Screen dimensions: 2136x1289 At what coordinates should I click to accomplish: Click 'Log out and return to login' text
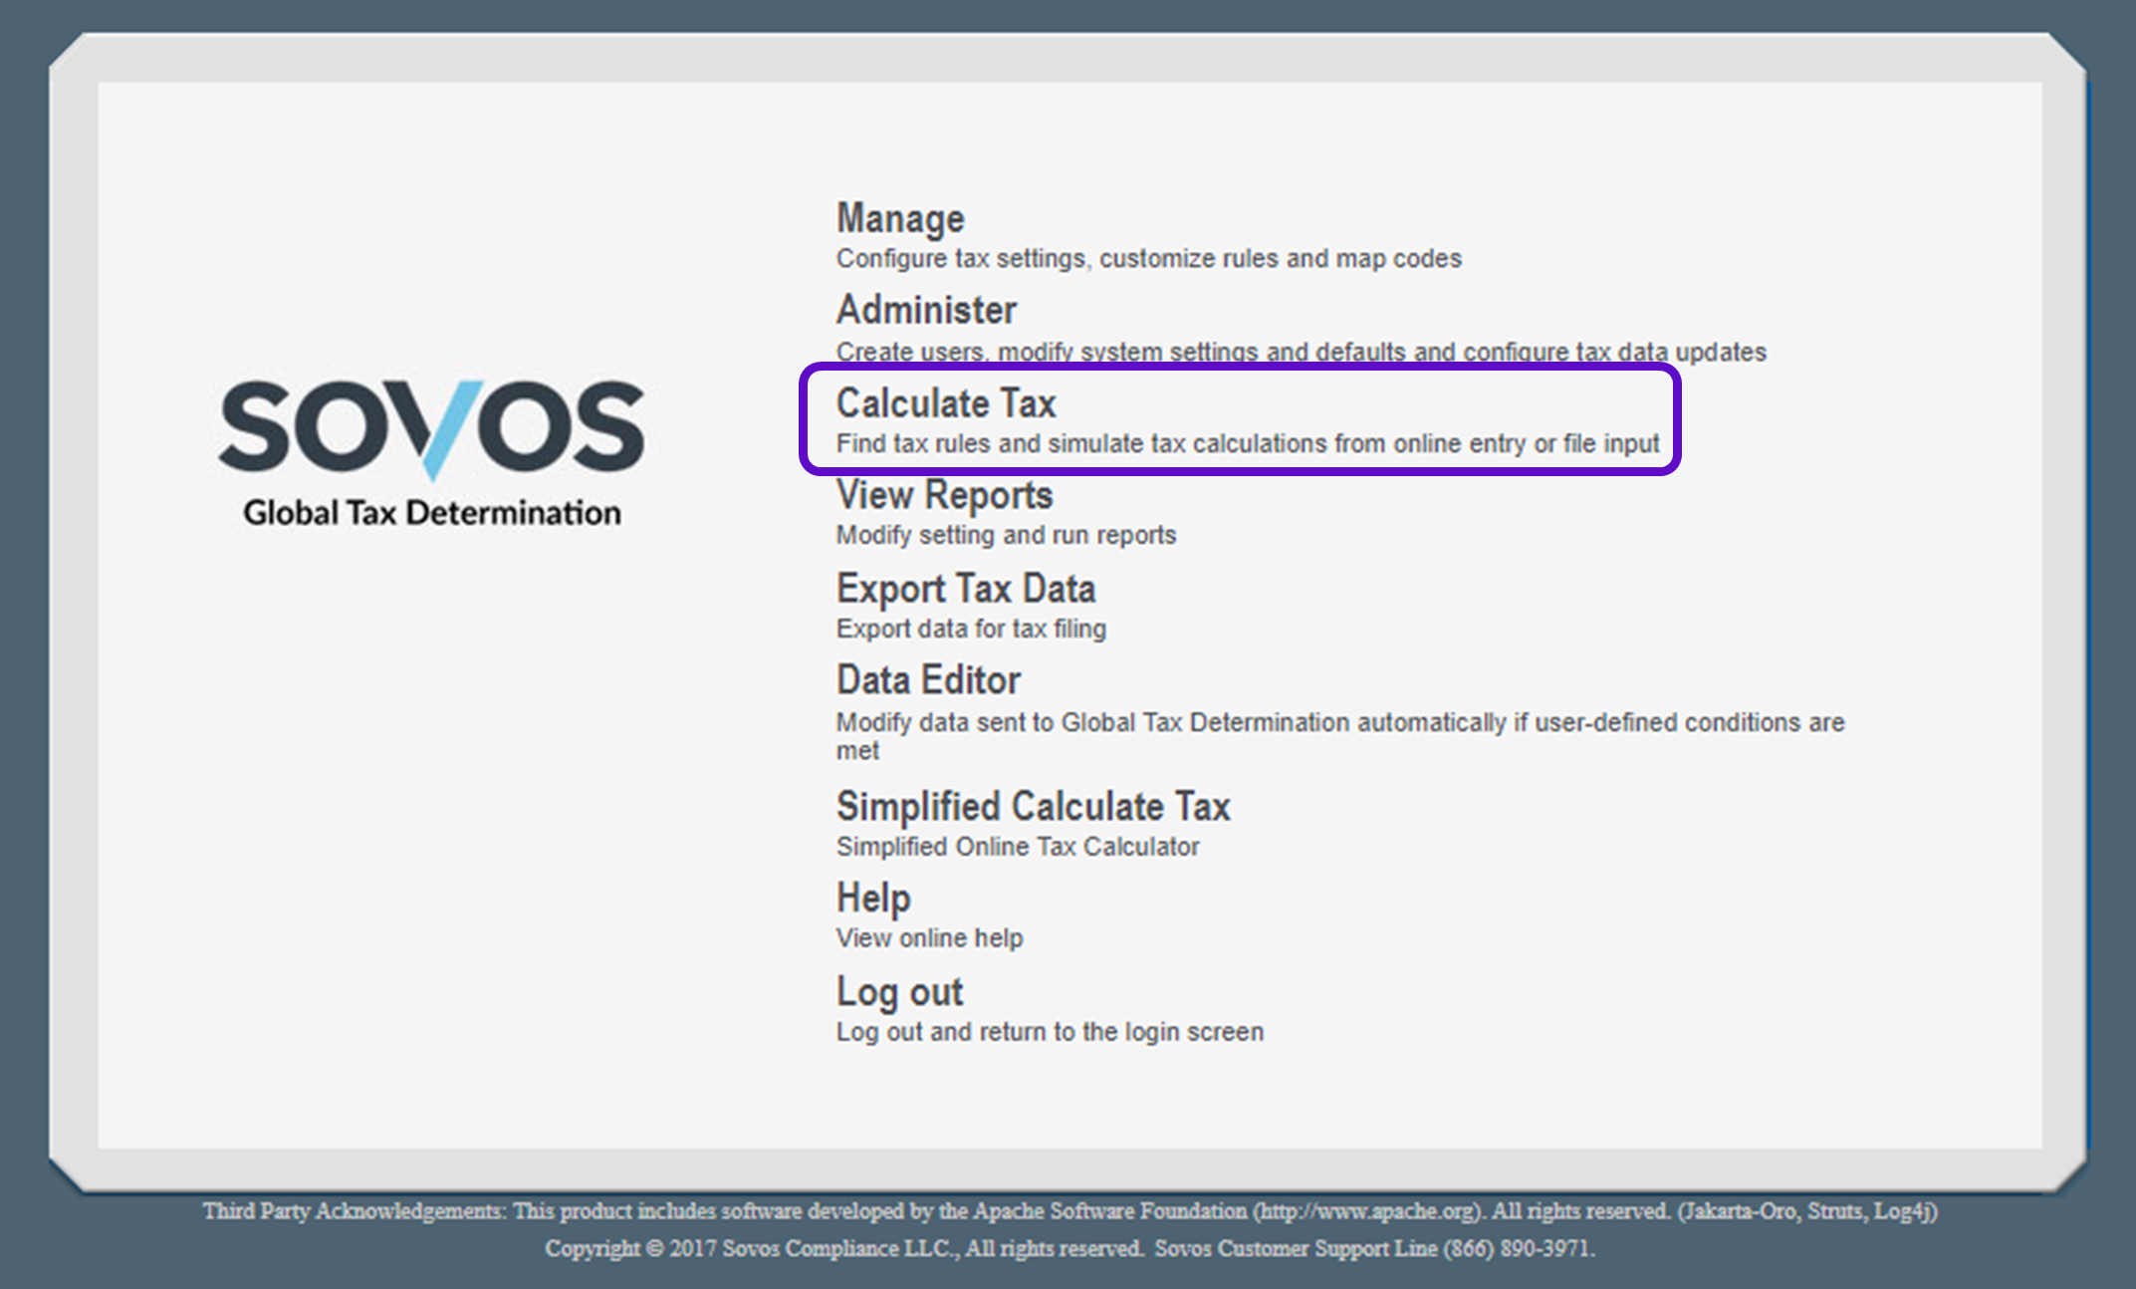click(x=1050, y=1032)
